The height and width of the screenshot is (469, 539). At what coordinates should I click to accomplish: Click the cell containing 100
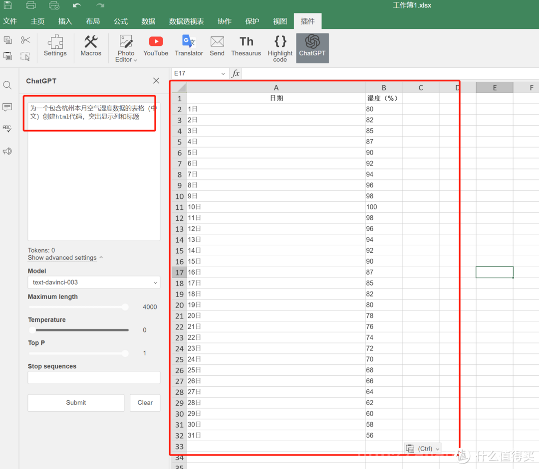click(x=384, y=207)
